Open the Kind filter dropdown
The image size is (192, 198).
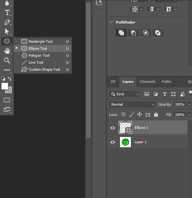(124, 94)
